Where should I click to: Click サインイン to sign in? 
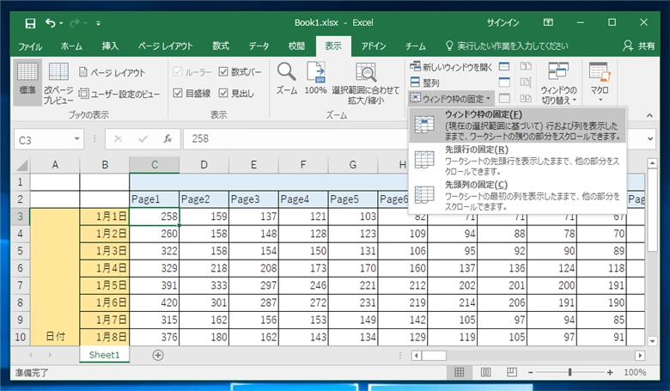point(502,22)
